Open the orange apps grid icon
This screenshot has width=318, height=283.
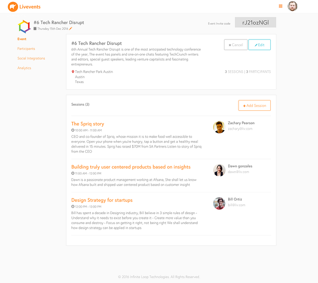point(281,6)
